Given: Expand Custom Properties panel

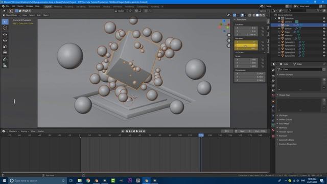Looking at the screenshot, I should click(x=287, y=144).
